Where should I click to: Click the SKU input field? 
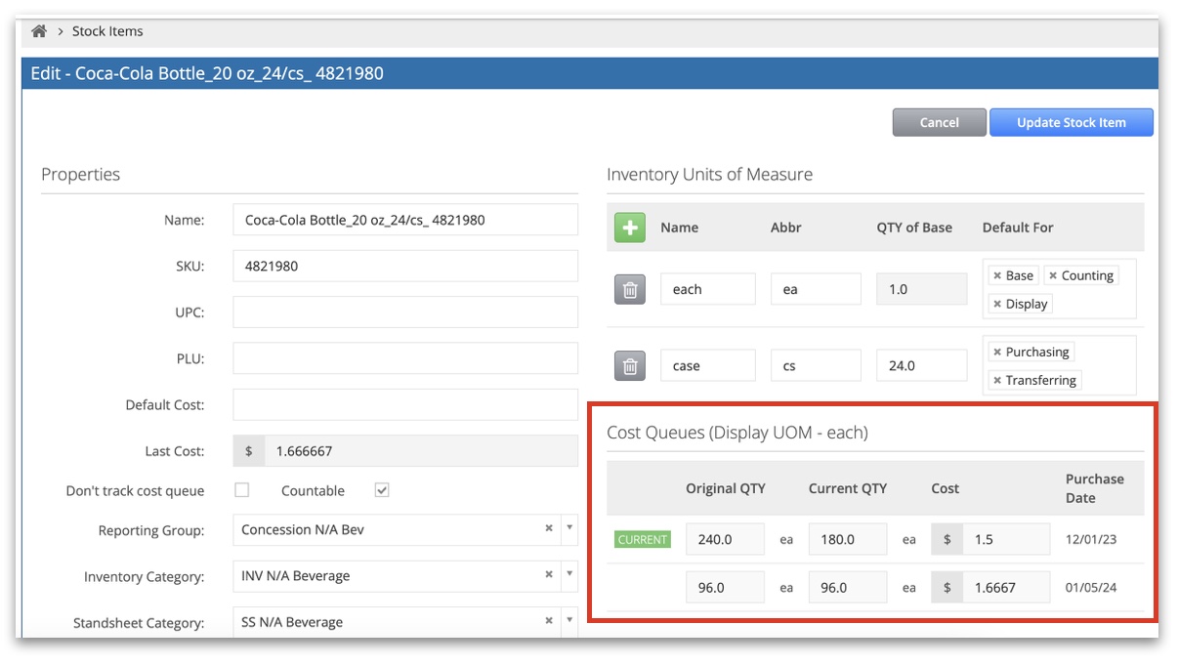pos(405,266)
